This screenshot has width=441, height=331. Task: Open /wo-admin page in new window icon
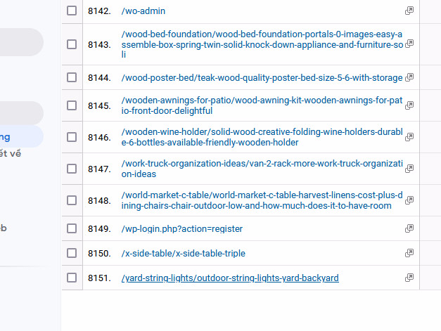pos(409,11)
